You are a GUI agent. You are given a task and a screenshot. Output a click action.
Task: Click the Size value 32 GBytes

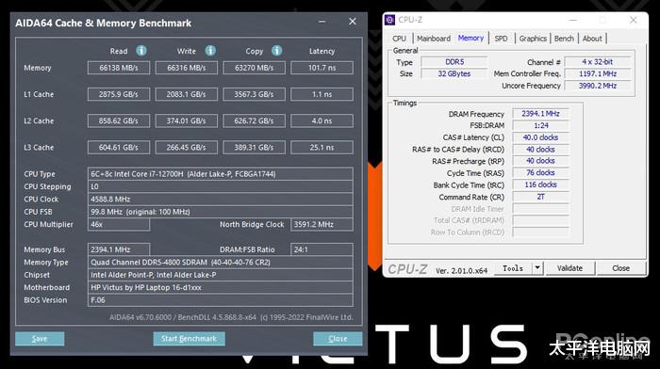pyautogui.click(x=454, y=73)
